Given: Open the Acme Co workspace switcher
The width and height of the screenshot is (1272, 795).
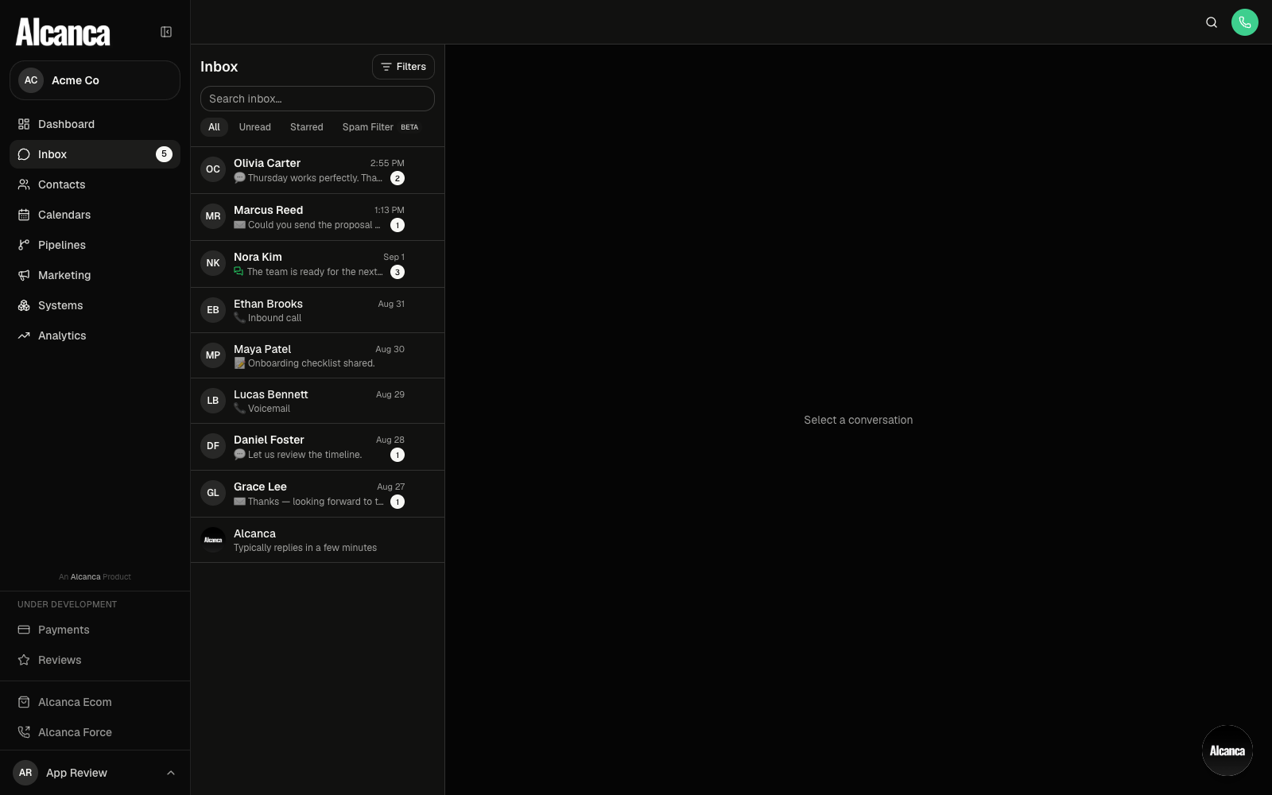Looking at the screenshot, I should tap(95, 80).
